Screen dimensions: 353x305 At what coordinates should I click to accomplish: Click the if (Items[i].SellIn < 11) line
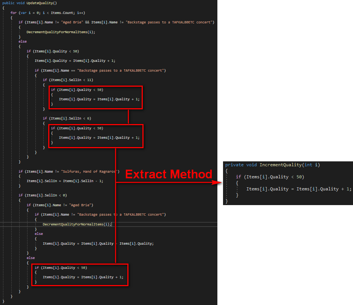(68, 80)
